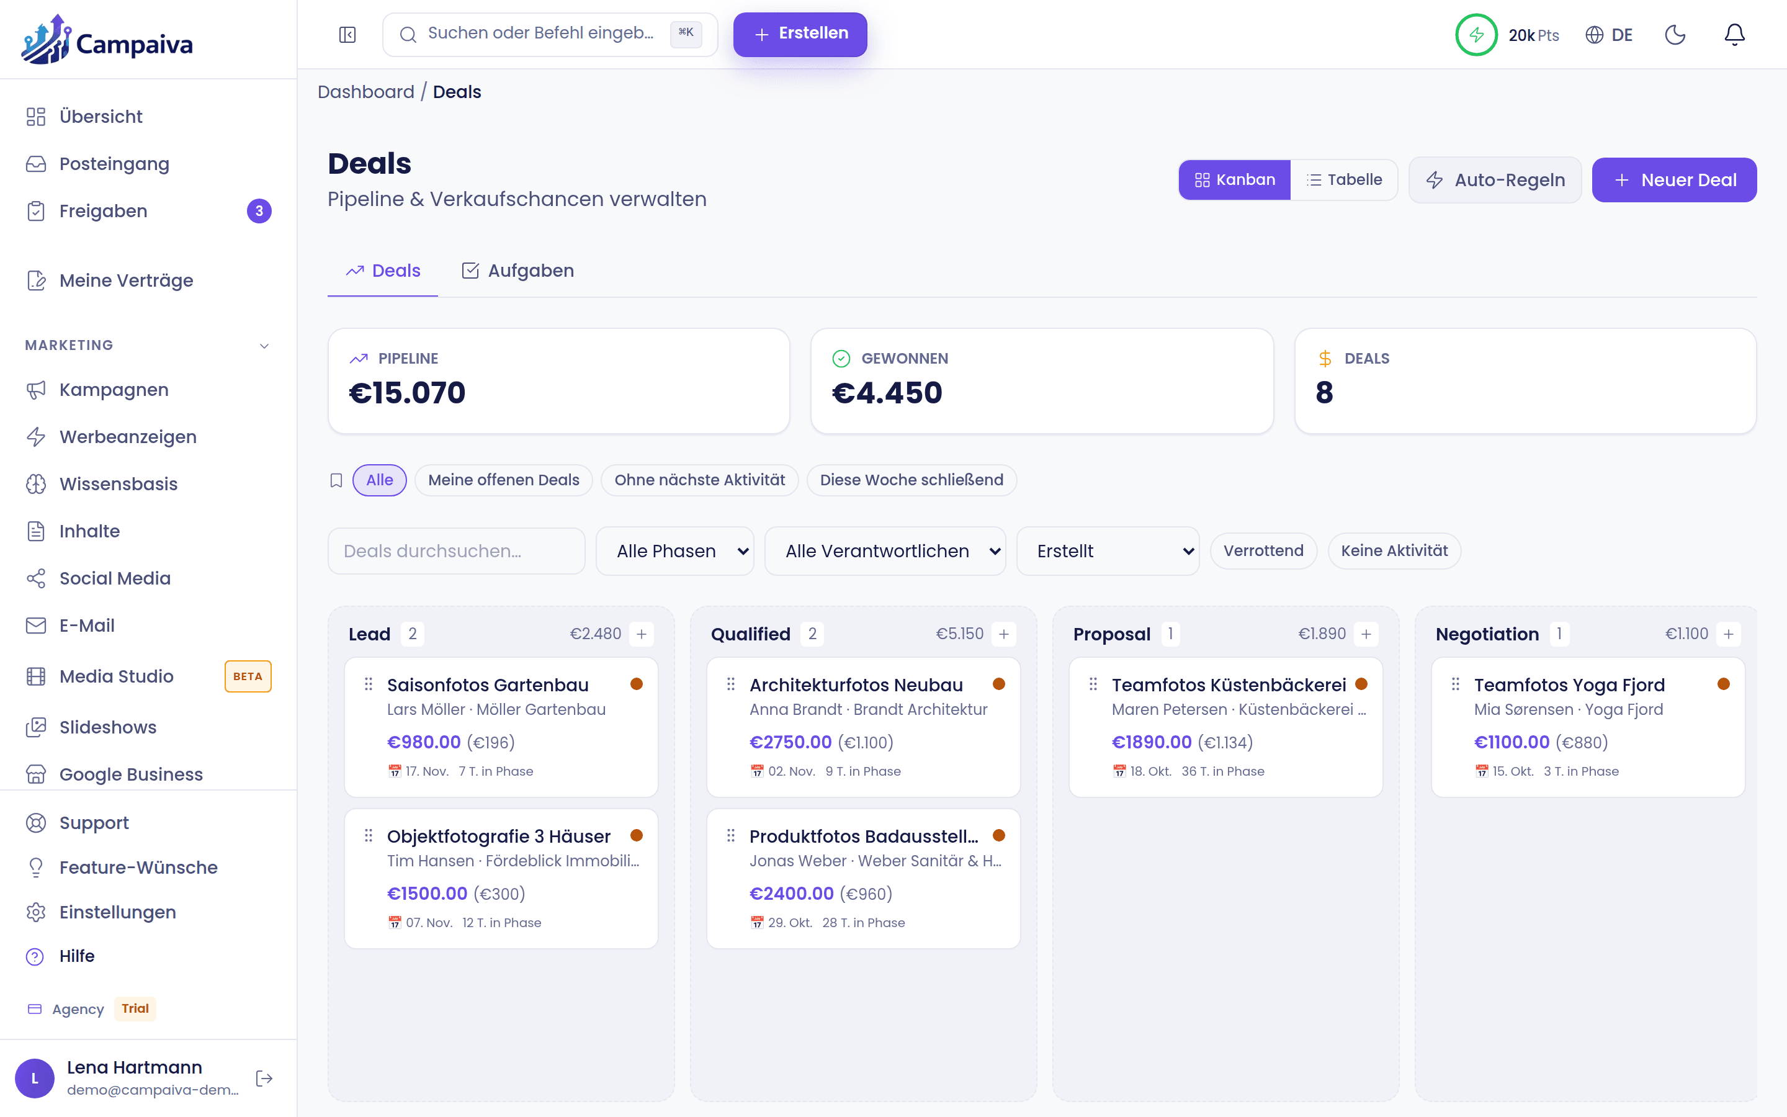Click status dot on Teamfotos Küstenbäckerei

coord(1362,683)
